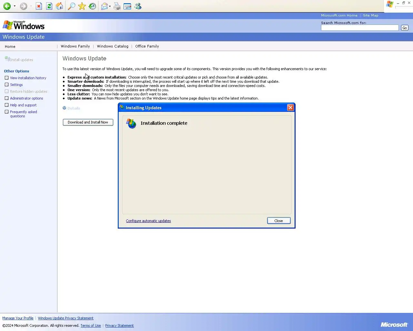The height and width of the screenshot is (331, 413).
Task: Open Manage Your Profile link
Action: (18, 318)
